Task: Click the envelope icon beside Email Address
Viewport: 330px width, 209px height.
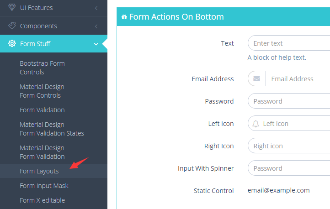Action: (257, 79)
